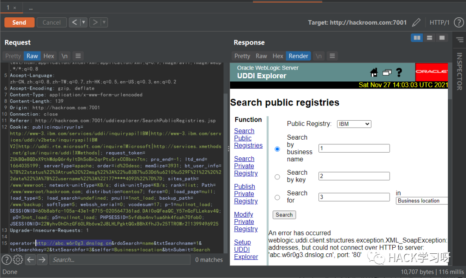466x278 pixels.
Task: Open Modify Private Registry link
Action: click(246, 222)
